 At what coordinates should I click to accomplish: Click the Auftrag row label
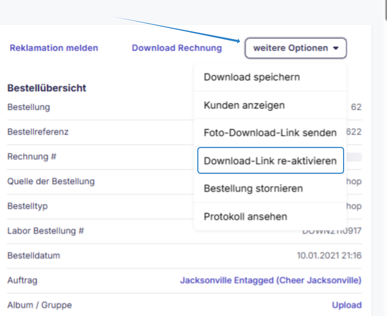click(22, 280)
